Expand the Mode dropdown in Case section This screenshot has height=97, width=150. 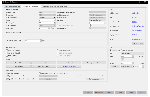pyautogui.click(x=133, y=53)
